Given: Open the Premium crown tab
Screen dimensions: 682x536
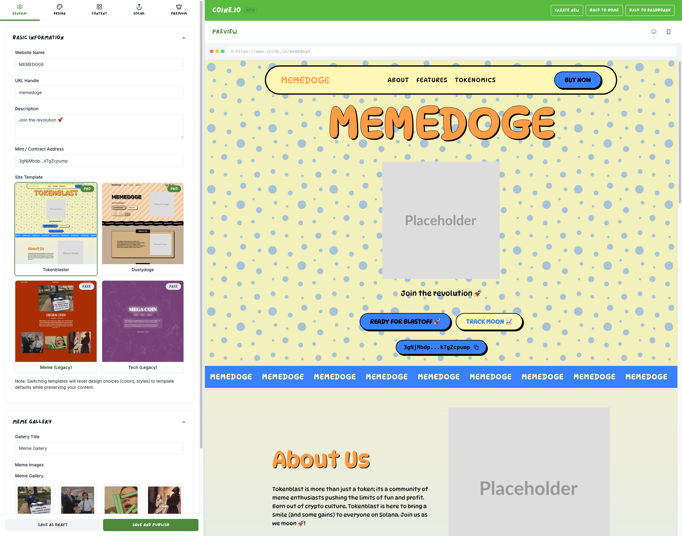Looking at the screenshot, I should (x=179, y=9).
